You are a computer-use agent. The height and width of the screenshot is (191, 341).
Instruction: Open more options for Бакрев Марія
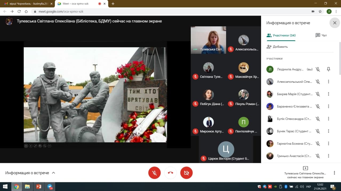[328, 94]
